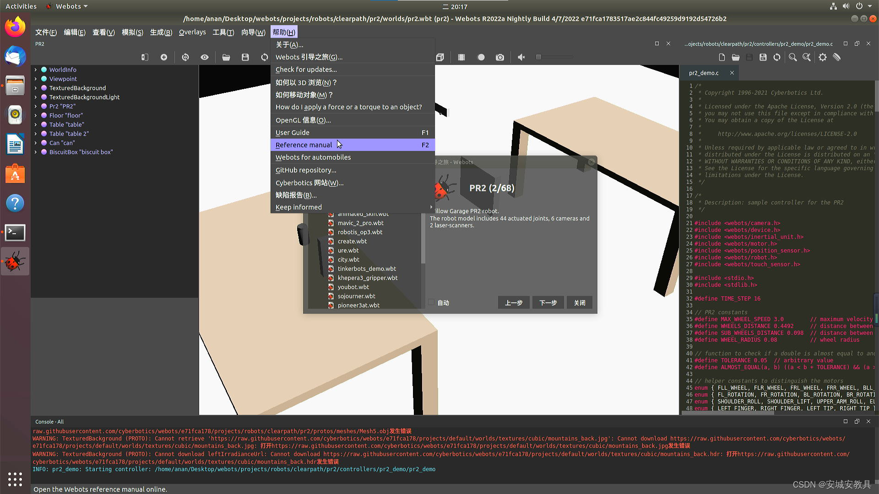This screenshot has height=494, width=879.
Task: Click the 上一步 button in guided tour
Action: click(514, 303)
